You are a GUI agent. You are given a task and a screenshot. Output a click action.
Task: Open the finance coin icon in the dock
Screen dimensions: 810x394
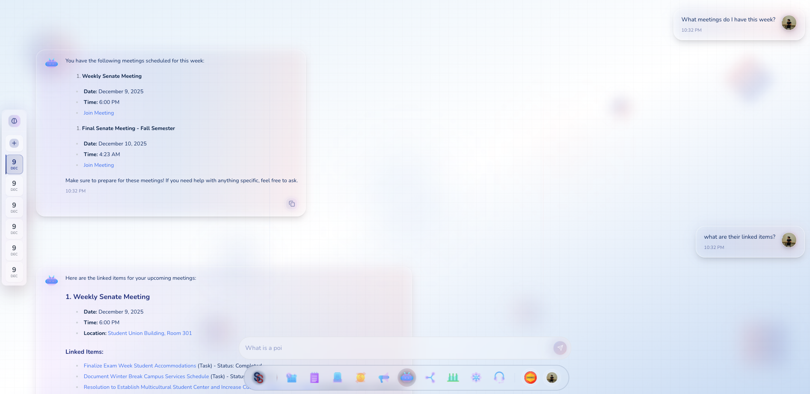coord(360,378)
